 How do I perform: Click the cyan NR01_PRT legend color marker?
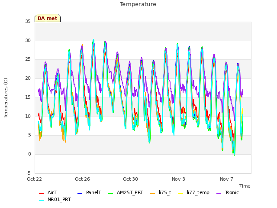pyautogui.click(x=41, y=200)
